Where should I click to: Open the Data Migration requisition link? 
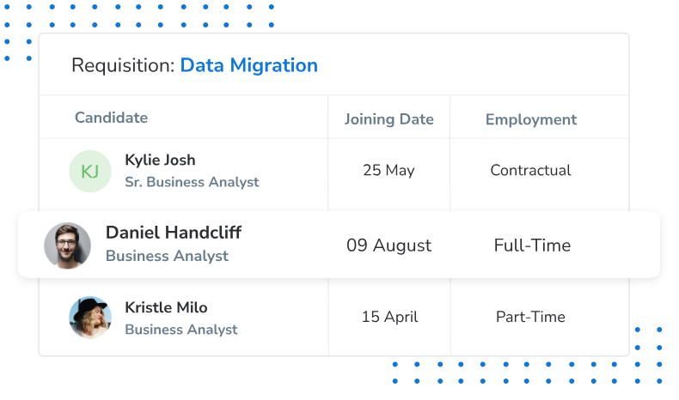pos(249,65)
